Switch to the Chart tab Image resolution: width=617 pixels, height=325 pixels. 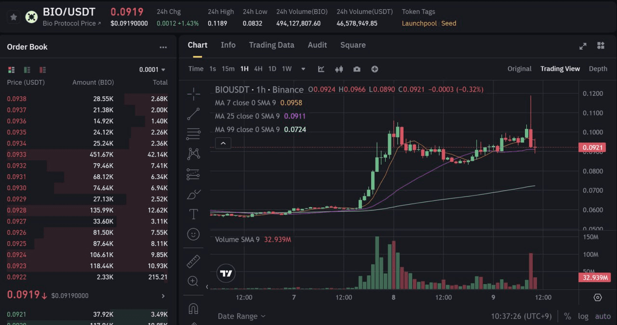[x=198, y=45]
